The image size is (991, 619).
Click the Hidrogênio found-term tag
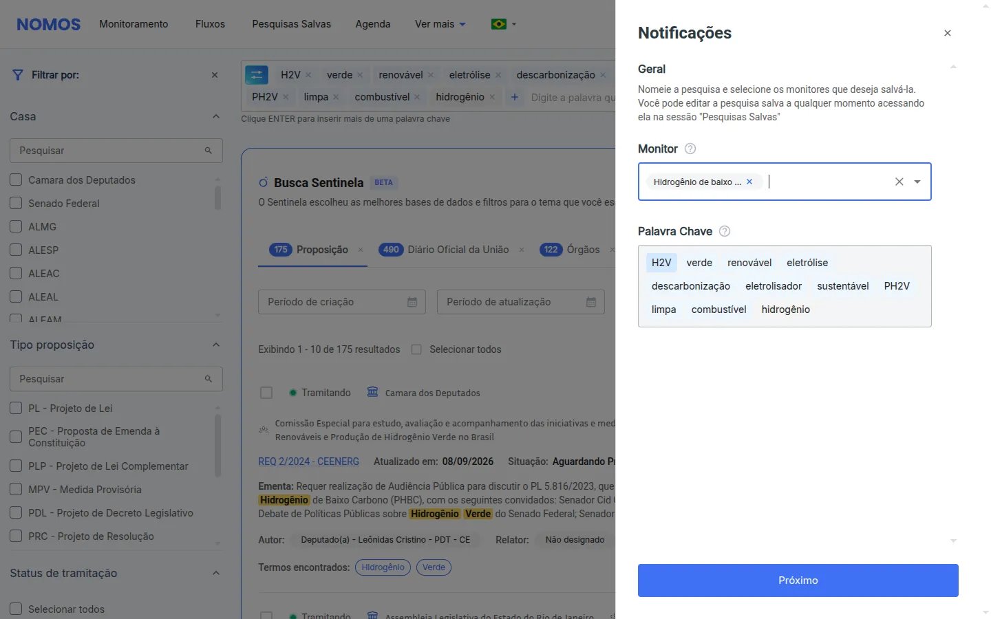[x=383, y=567]
